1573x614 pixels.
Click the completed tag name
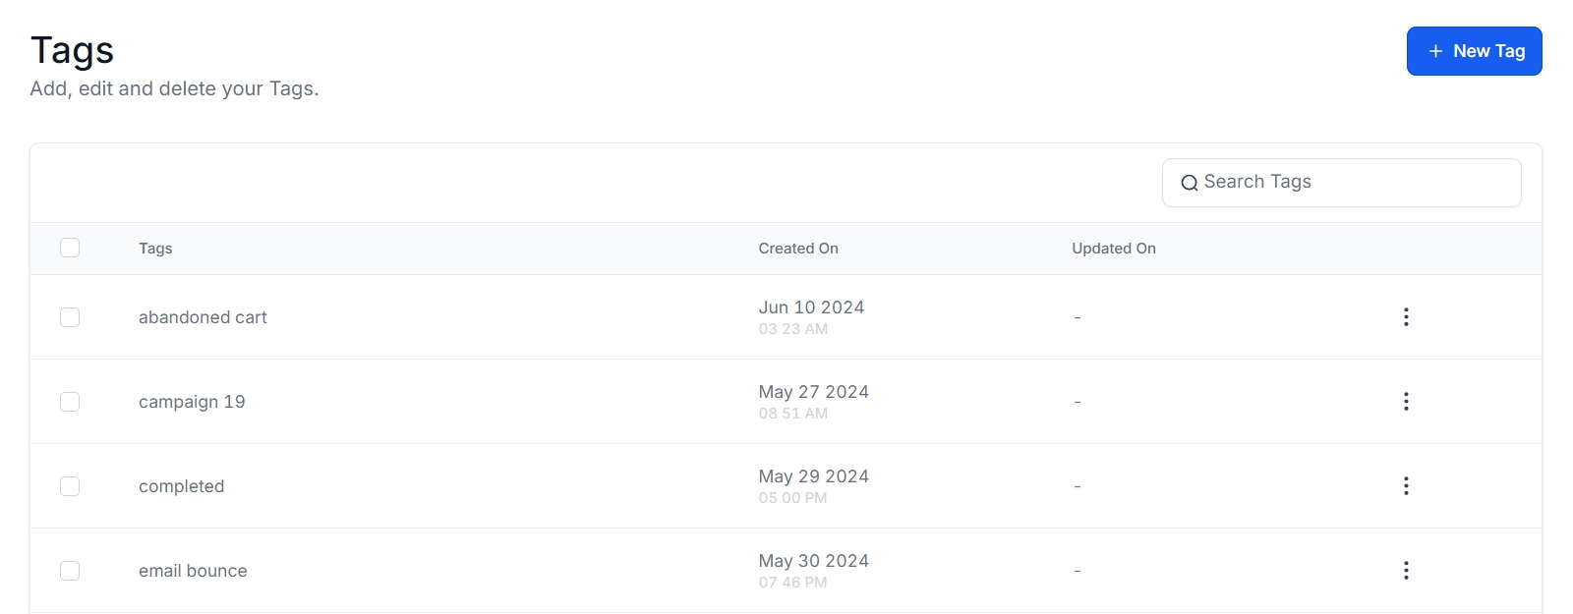click(181, 486)
